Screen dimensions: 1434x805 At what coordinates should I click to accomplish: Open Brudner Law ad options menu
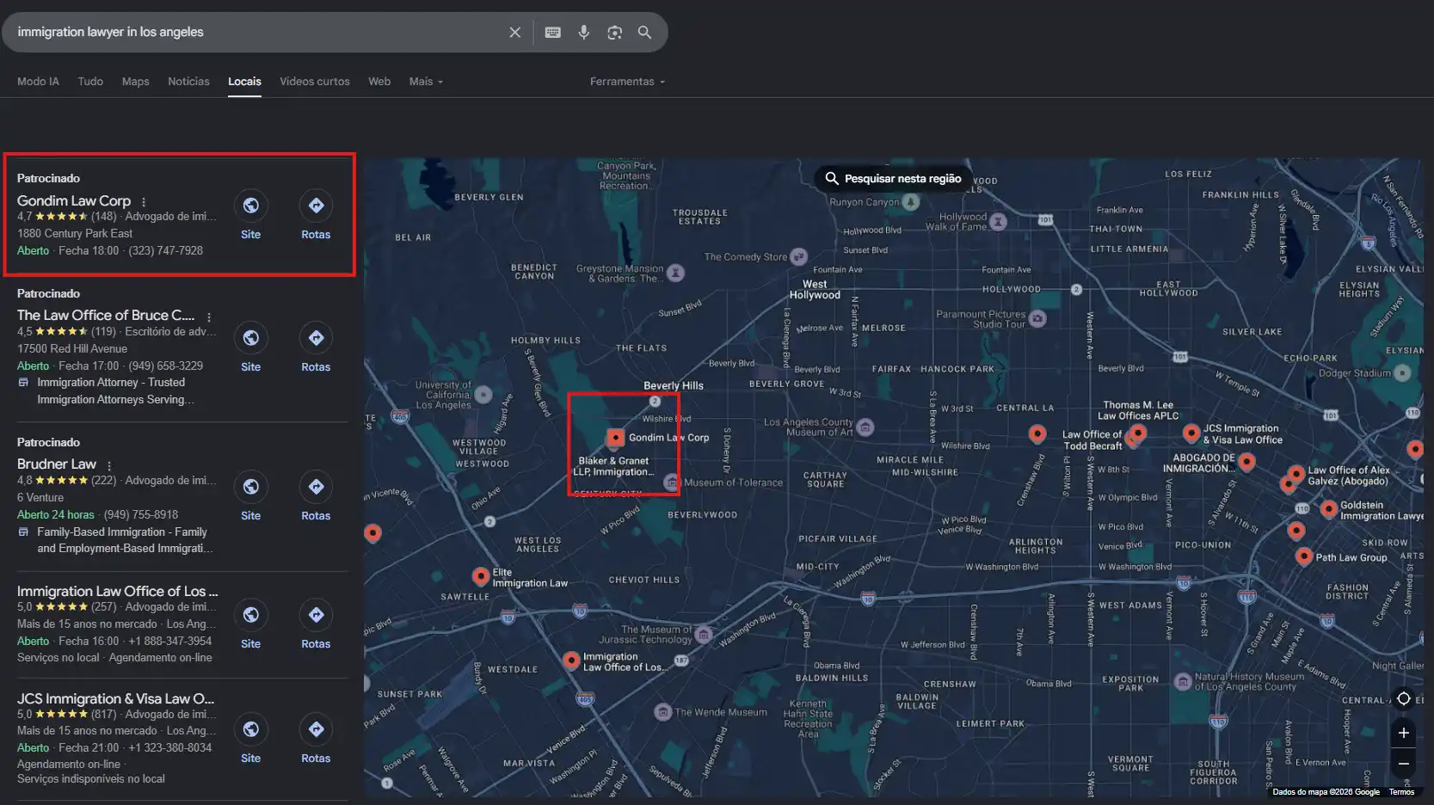(109, 465)
